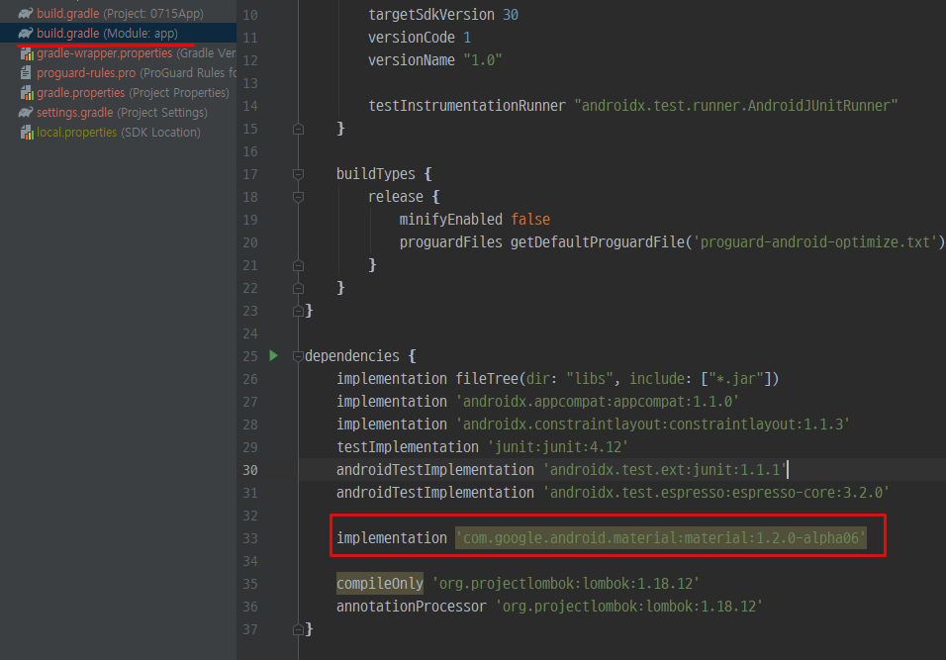The width and height of the screenshot is (946, 660).
Task: Click the 'androidx.appcompat:appcompat:1.1.0' string
Action: pyautogui.click(x=598, y=402)
